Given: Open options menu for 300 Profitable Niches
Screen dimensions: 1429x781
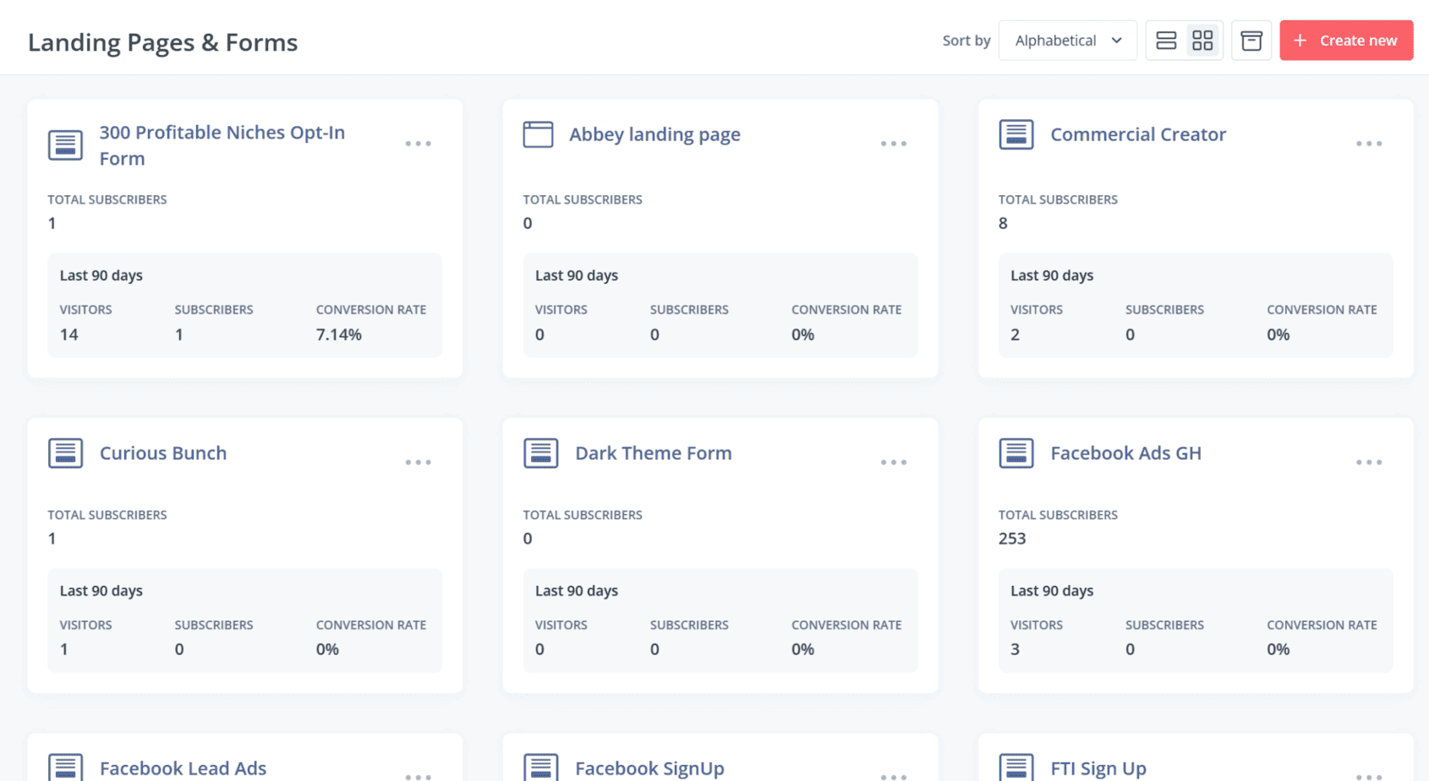Looking at the screenshot, I should pos(418,144).
